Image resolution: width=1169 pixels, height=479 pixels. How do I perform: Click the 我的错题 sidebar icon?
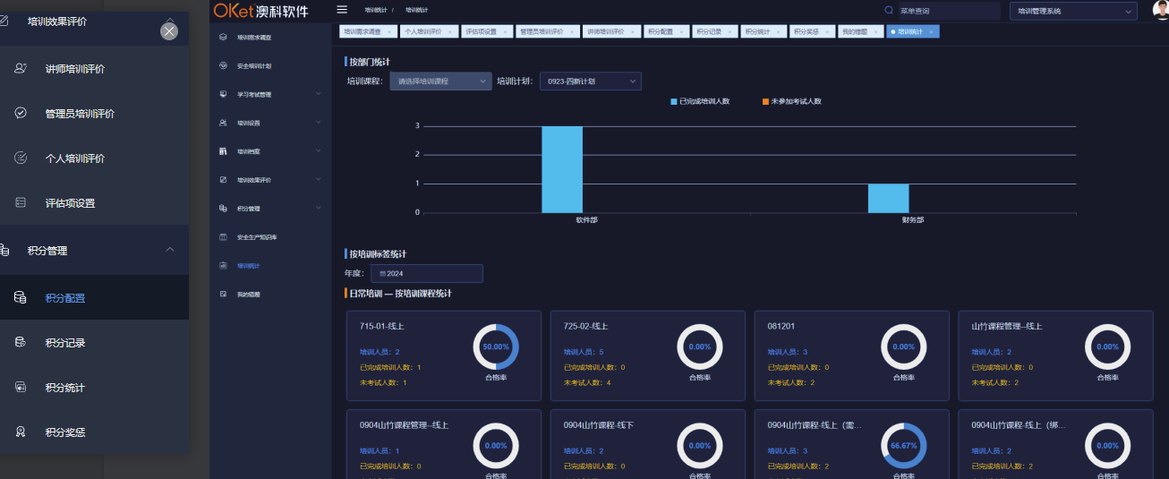point(224,294)
